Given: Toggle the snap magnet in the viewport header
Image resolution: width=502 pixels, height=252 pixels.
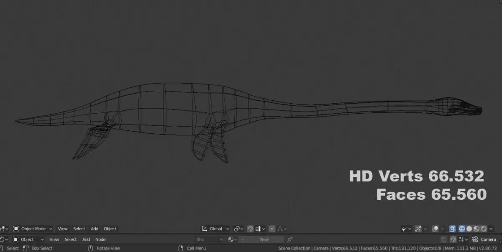Looking at the screenshot, I should tap(250, 229).
